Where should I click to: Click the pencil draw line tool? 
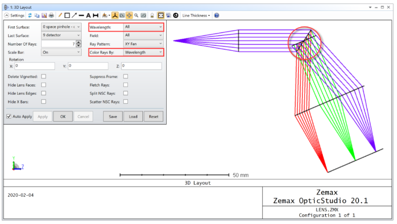click(x=60, y=16)
